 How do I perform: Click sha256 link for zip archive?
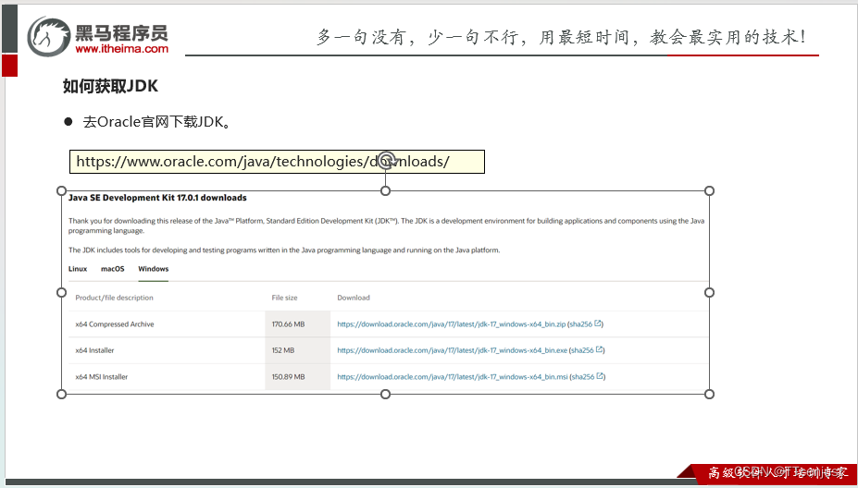[581, 324]
